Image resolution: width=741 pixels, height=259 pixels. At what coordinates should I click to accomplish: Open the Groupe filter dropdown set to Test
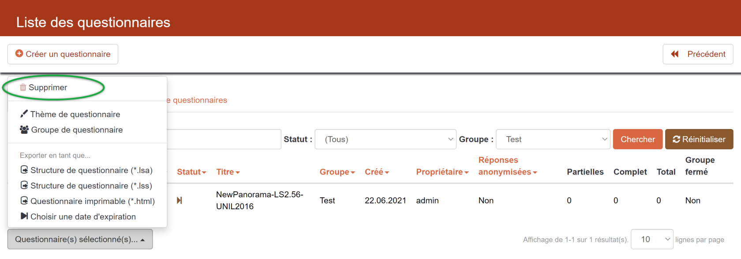click(553, 139)
